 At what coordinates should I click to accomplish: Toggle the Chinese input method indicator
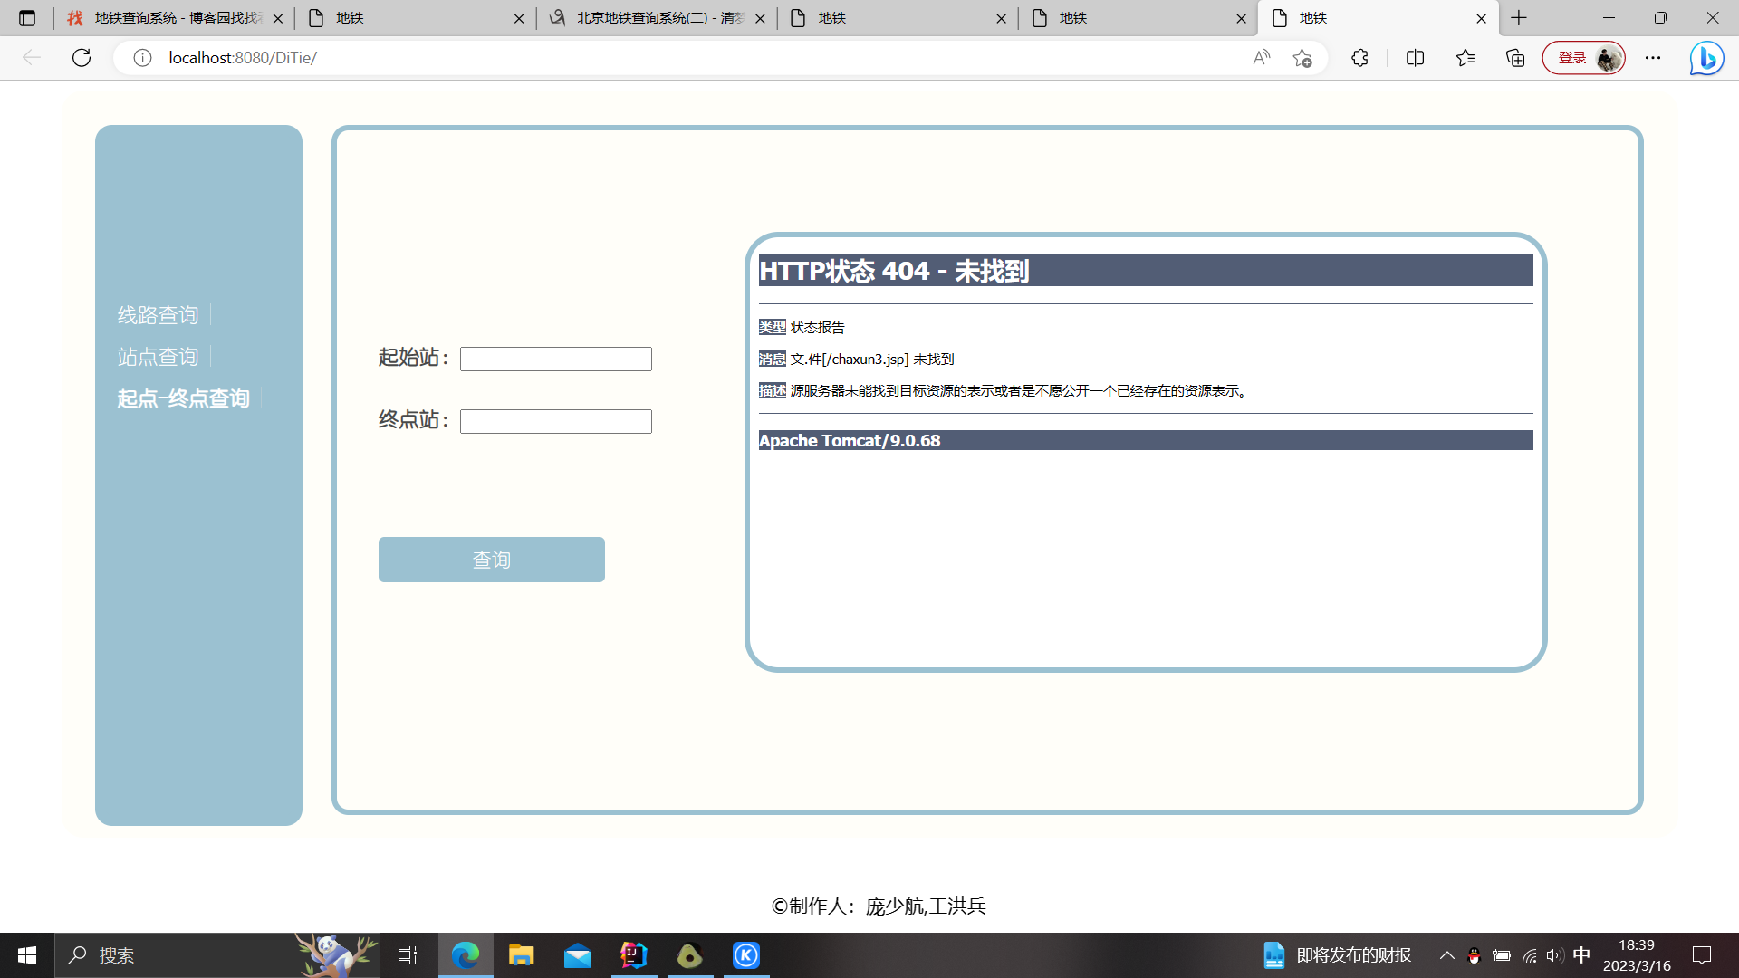click(1581, 955)
